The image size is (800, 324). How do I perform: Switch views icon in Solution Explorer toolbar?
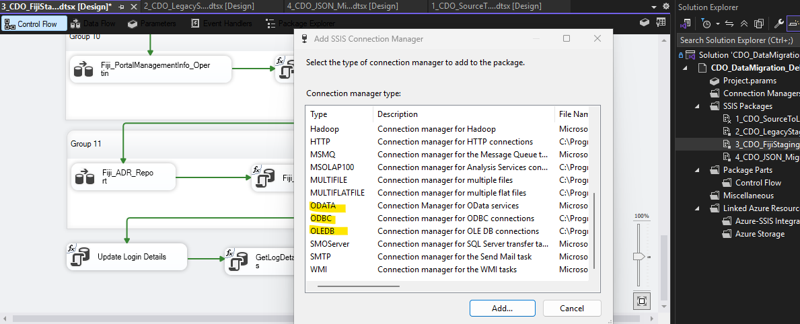(x=686, y=24)
